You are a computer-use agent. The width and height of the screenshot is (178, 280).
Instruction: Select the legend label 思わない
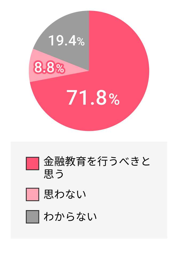tap(65, 194)
